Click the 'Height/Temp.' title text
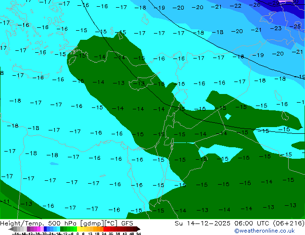 (23, 223)
